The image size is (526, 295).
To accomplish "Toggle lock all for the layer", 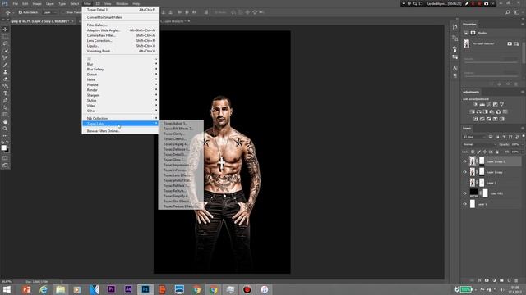I will (497, 152).
